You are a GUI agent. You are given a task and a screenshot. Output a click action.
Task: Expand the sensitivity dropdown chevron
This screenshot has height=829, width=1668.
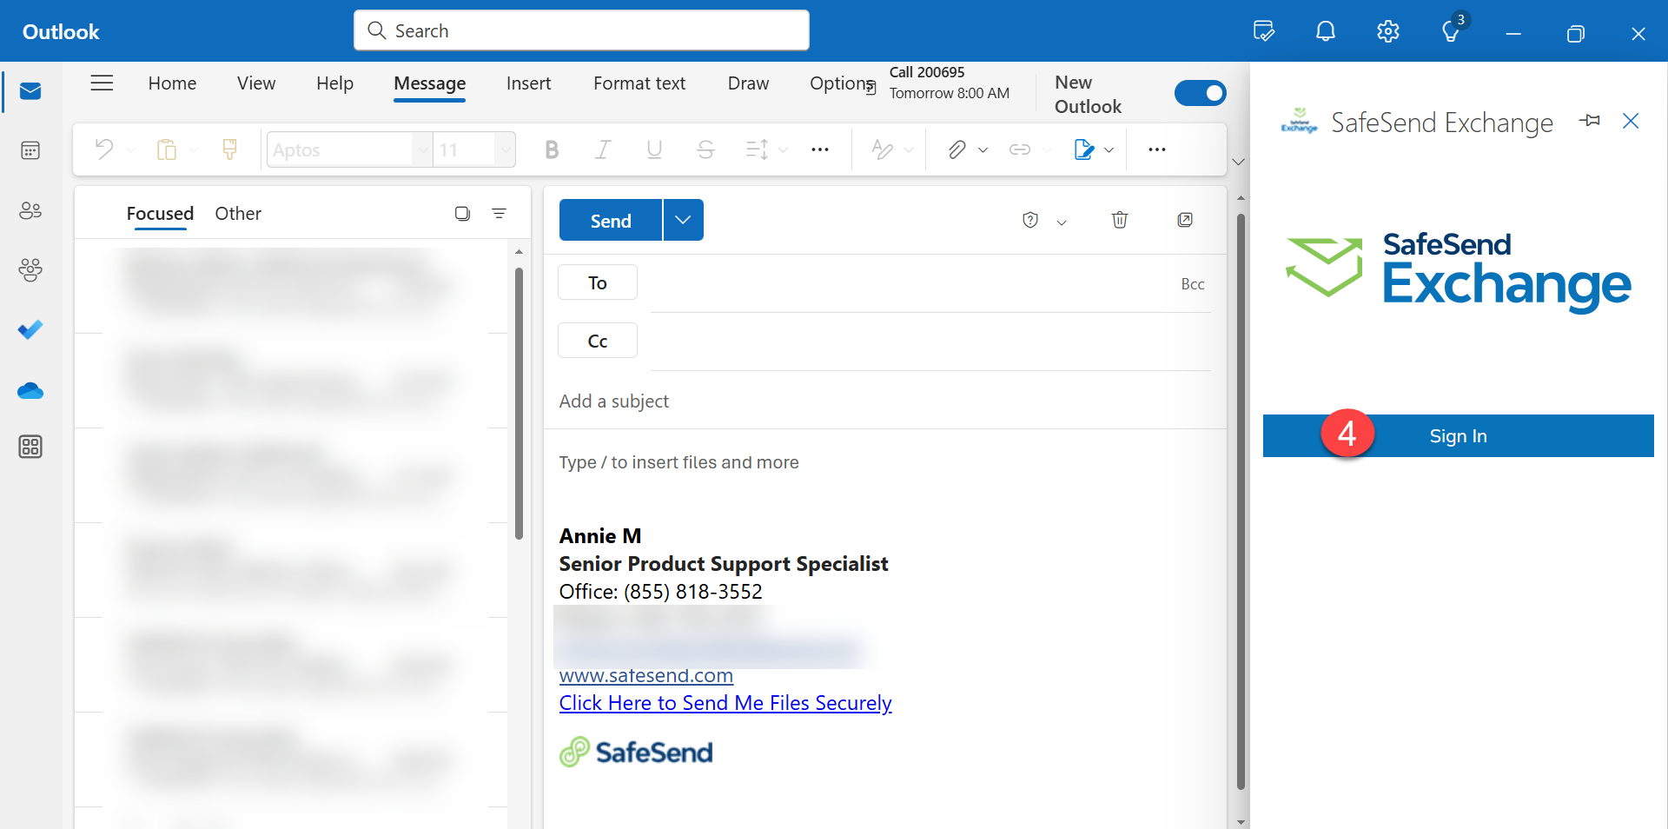(1062, 222)
